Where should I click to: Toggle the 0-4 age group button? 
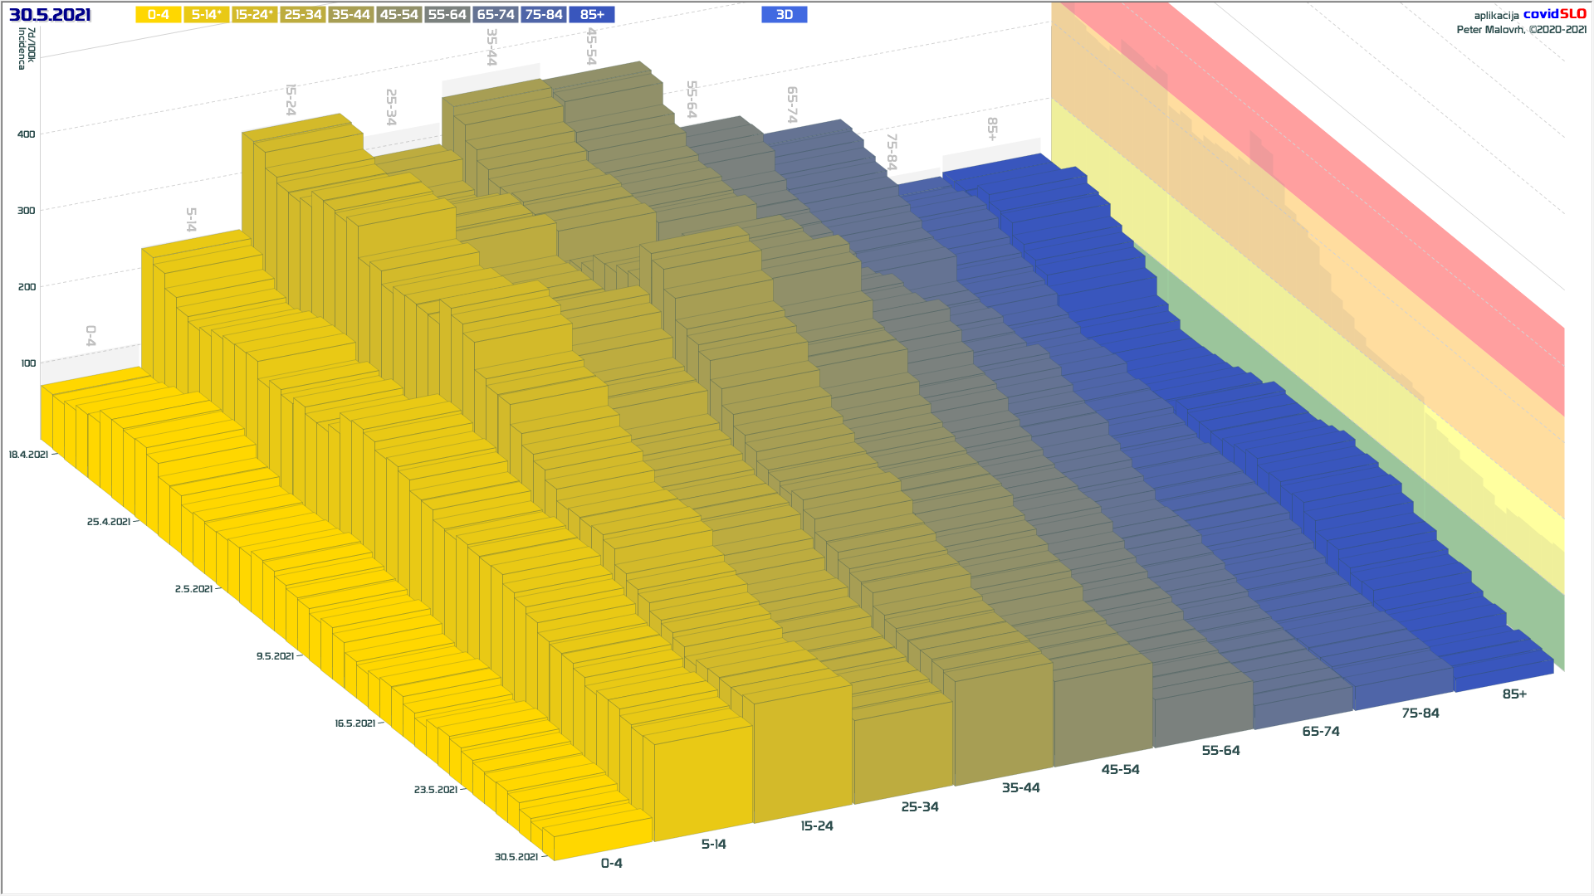158,15
